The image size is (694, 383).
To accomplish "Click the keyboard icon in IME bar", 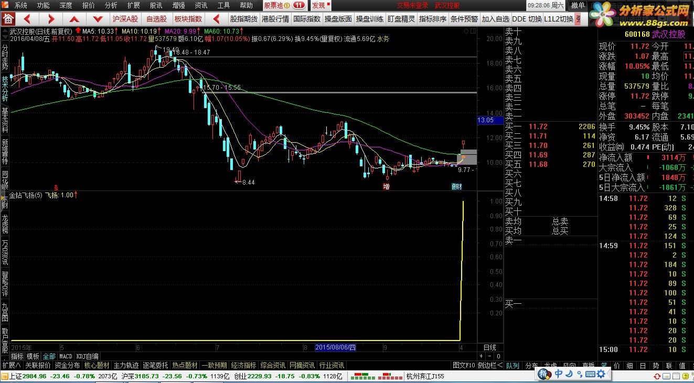I will 591,374.
